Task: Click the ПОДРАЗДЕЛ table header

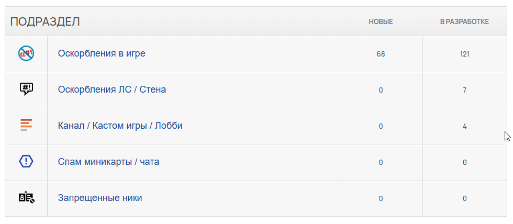Action: 45,22
